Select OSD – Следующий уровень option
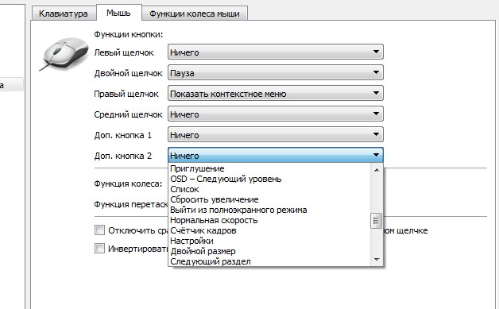Image resolution: width=499 pixels, height=309 pixels. [x=269, y=179]
